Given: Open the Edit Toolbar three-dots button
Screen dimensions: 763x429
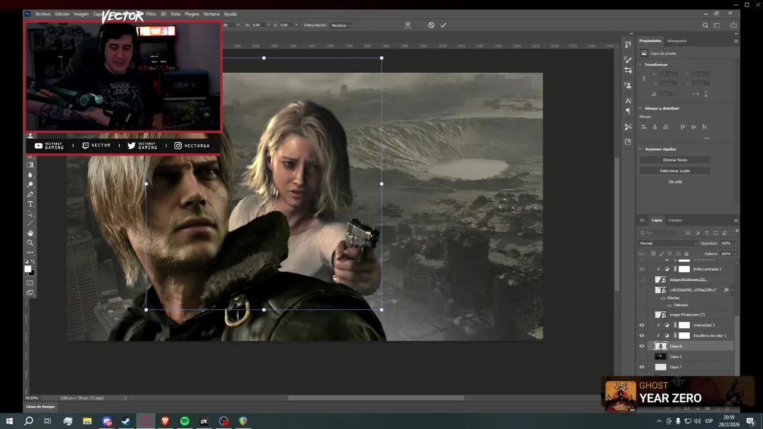Looking at the screenshot, I should [30, 252].
